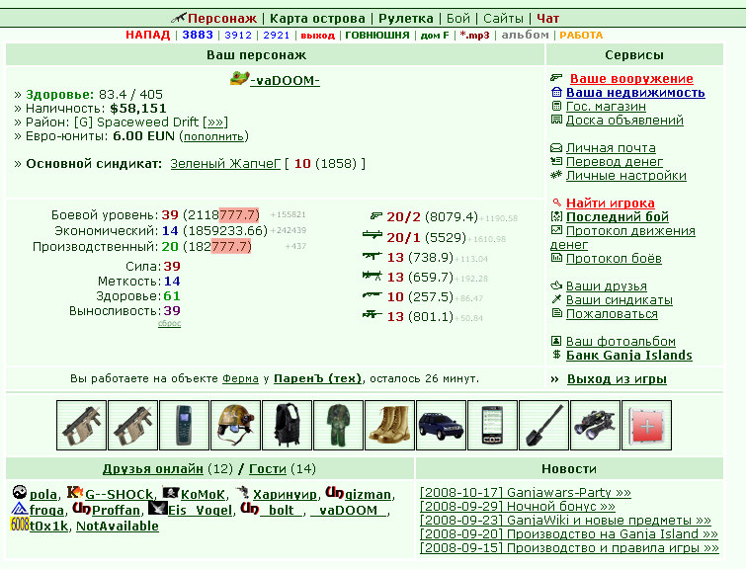Image resolution: width=746 pixels, height=569 pixels.
Task: Click the [»»] link after Spaceweed Drift
Action: coord(215,122)
